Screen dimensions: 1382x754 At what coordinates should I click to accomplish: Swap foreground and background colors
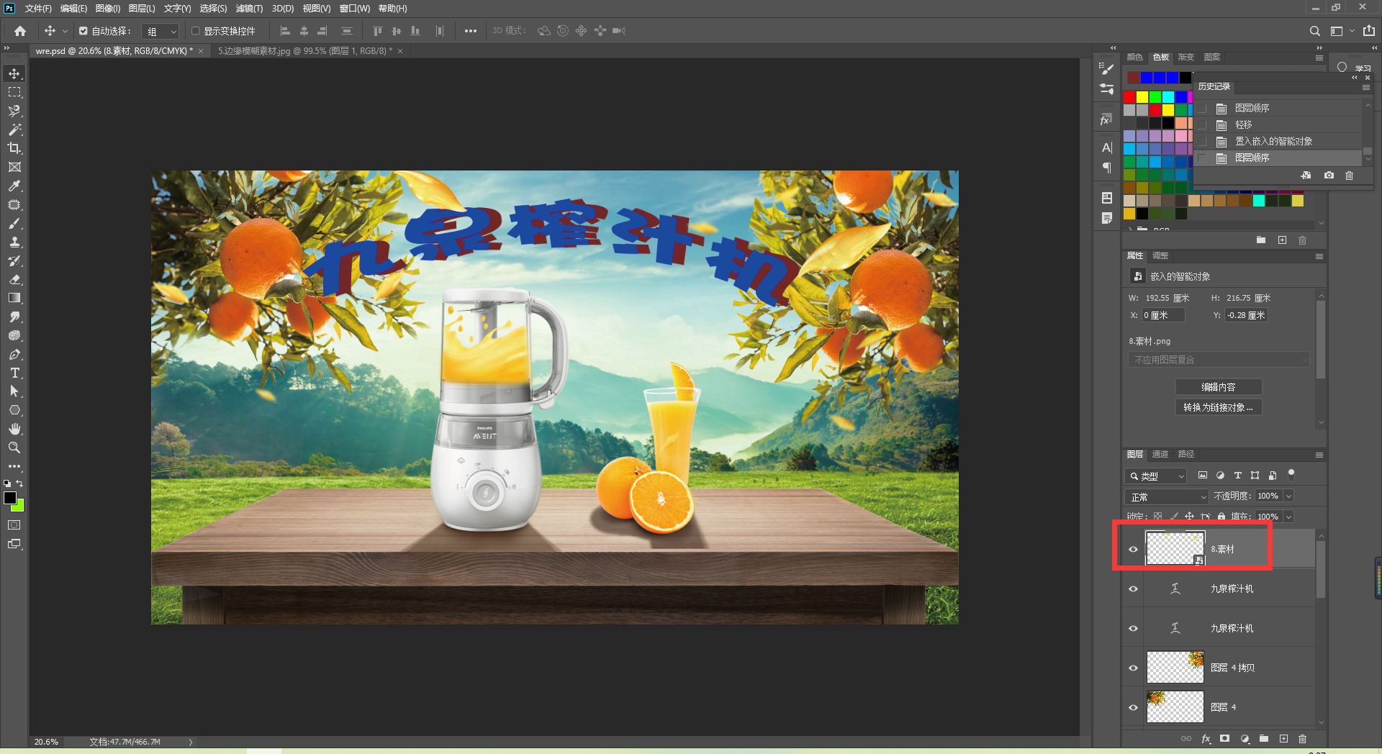click(x=19, y=483)
